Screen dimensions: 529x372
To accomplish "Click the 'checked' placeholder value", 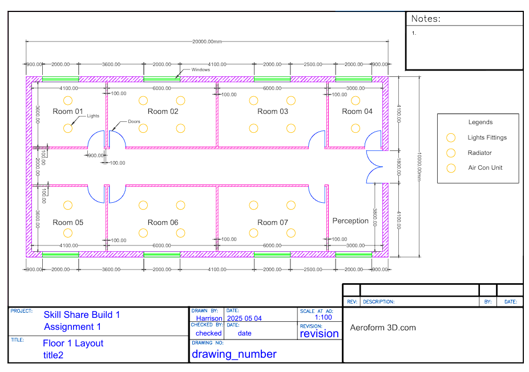I will point(208,333).
